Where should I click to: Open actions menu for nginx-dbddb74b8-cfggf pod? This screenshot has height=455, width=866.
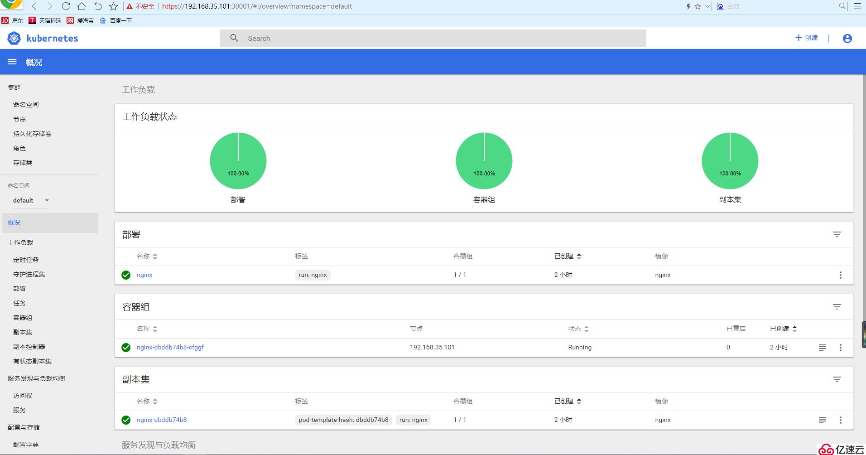click(840, 348)
